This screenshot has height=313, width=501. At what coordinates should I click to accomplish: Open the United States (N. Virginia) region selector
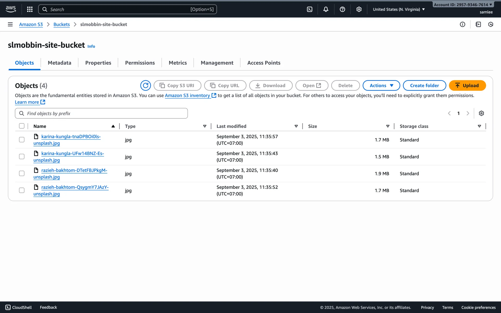pyautogui.click(x=398, y=9)
